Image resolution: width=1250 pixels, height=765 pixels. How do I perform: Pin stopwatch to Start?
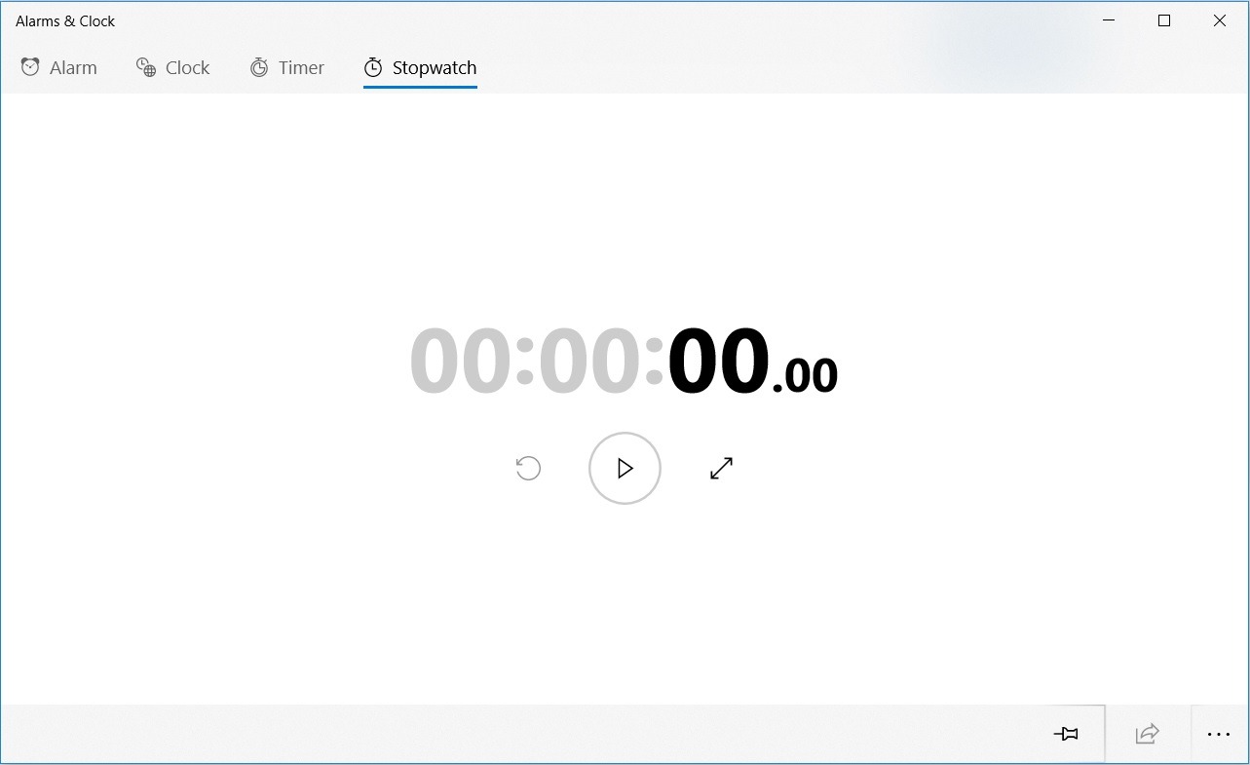click(1067, 733)
